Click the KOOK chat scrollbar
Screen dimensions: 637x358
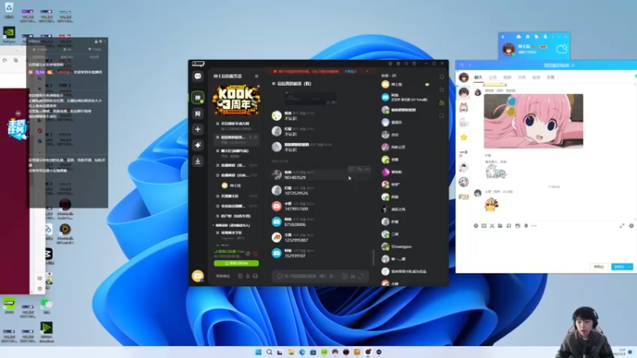pos(373,257)
